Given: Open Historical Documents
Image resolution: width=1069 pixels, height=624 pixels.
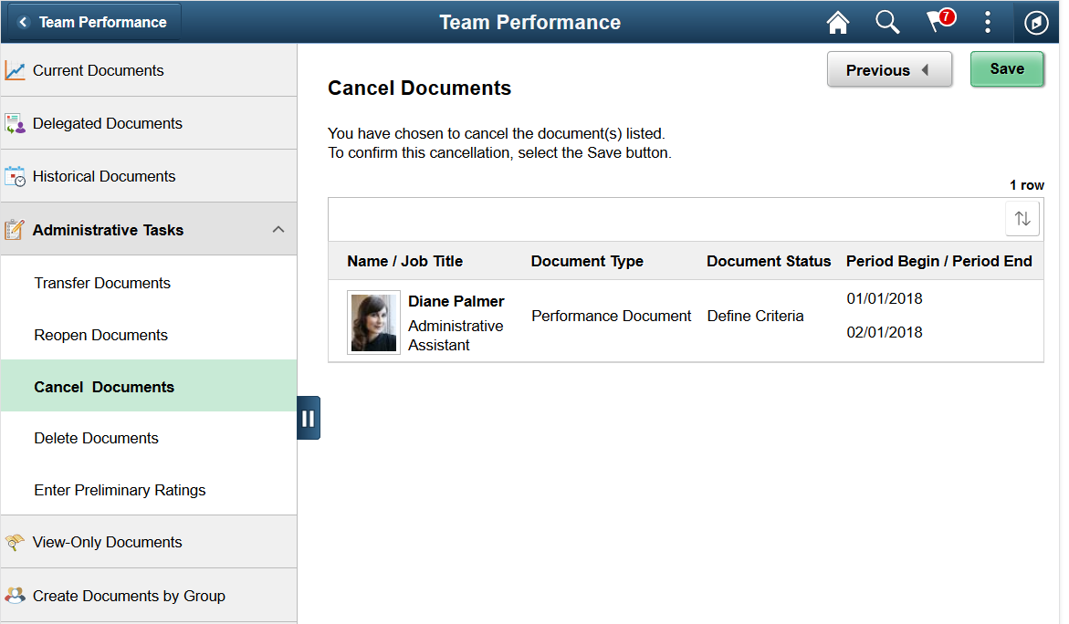Looking at the screenshot, I should (149, 176).
